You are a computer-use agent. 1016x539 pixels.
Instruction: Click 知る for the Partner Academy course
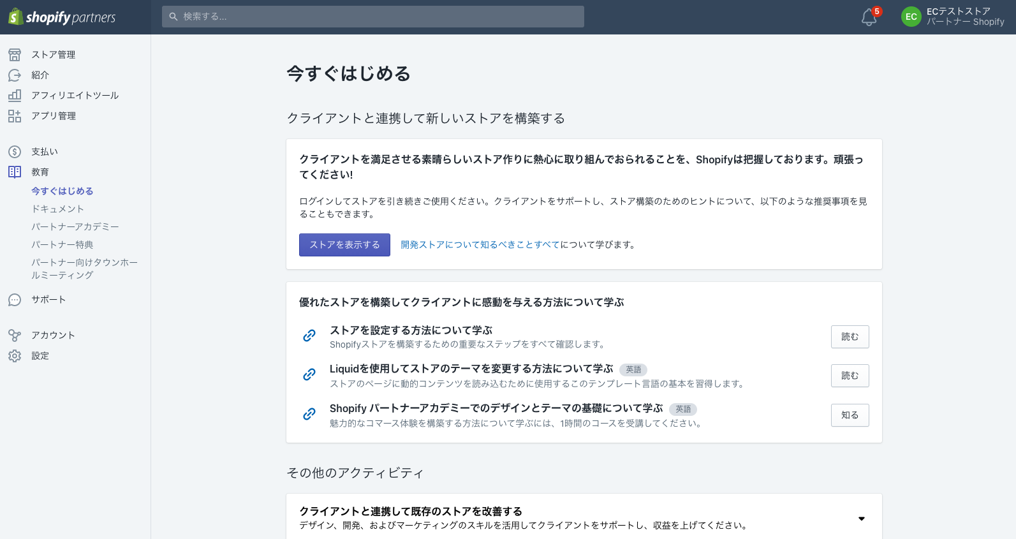850,415
